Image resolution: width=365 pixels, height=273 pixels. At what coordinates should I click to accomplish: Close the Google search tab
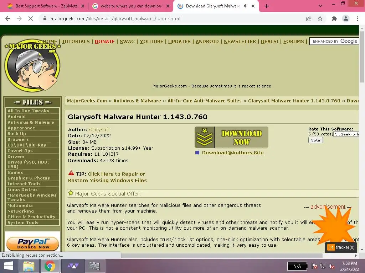coord(168,6)
